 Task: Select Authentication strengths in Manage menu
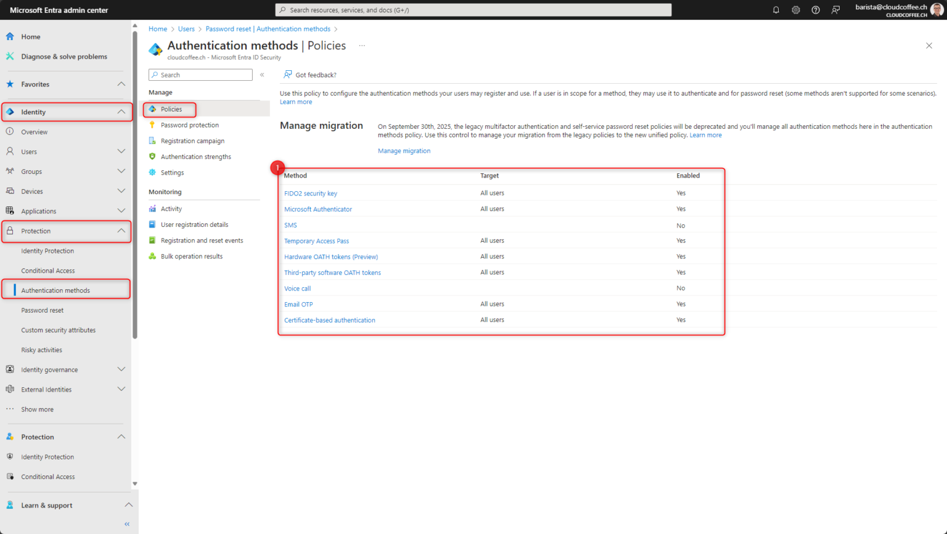tap(195, 157)
